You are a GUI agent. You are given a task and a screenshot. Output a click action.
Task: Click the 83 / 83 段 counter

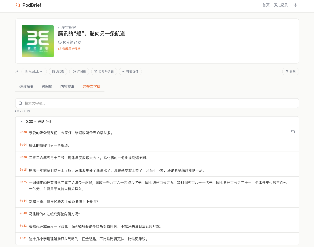(23, 111)
